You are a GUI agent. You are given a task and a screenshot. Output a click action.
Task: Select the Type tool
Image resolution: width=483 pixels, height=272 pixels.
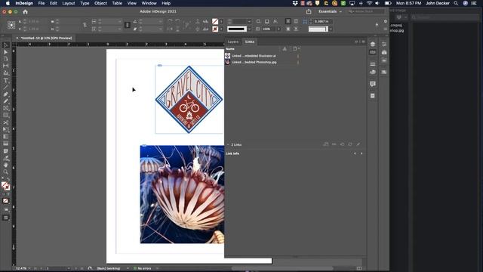[5, 81]
